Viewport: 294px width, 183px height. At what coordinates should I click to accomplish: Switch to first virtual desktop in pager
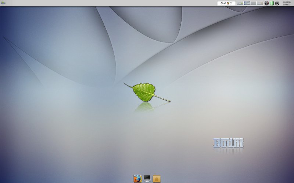[240, 3]
